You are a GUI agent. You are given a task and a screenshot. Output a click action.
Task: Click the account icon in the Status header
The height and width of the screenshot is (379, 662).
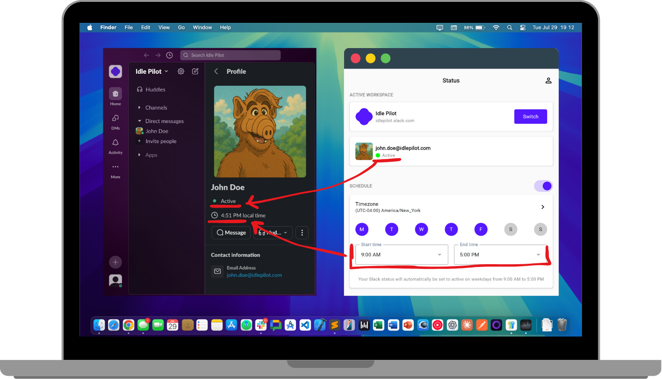click(548, 80)
